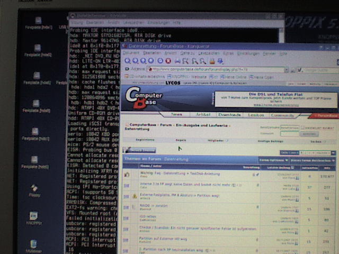The width and height of the screenshot is (339, 254).
Task: Go forward with Konqueror's forward arrow
Action: (136, 61)
